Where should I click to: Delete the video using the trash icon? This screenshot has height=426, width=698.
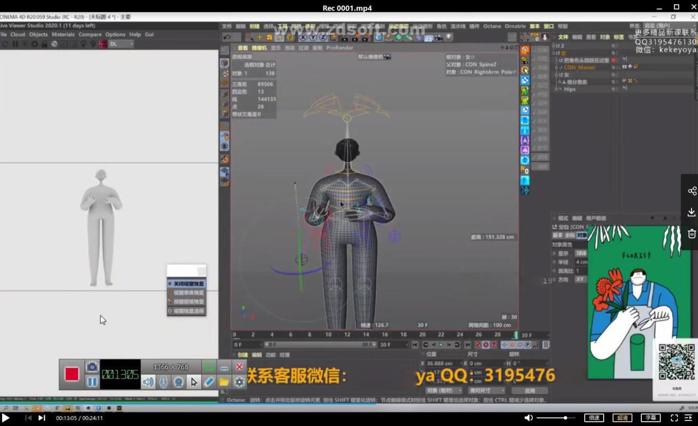(691, 234)
